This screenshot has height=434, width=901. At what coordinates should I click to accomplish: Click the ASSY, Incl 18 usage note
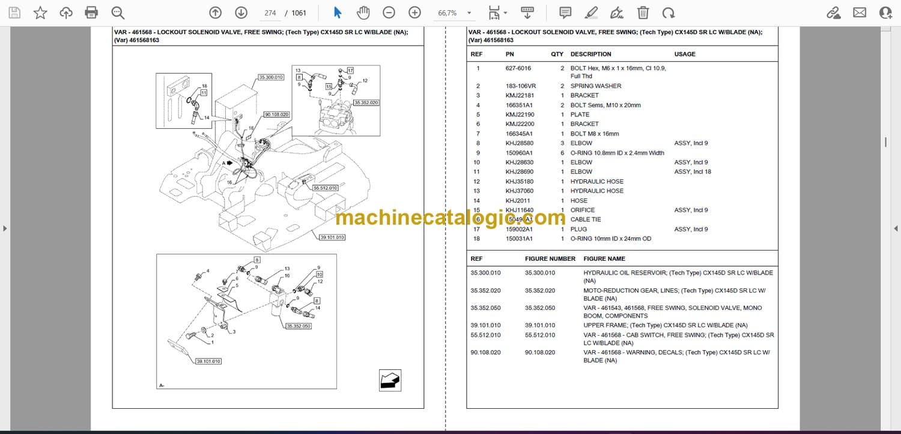pyautogui.click(x=693, y=172)
